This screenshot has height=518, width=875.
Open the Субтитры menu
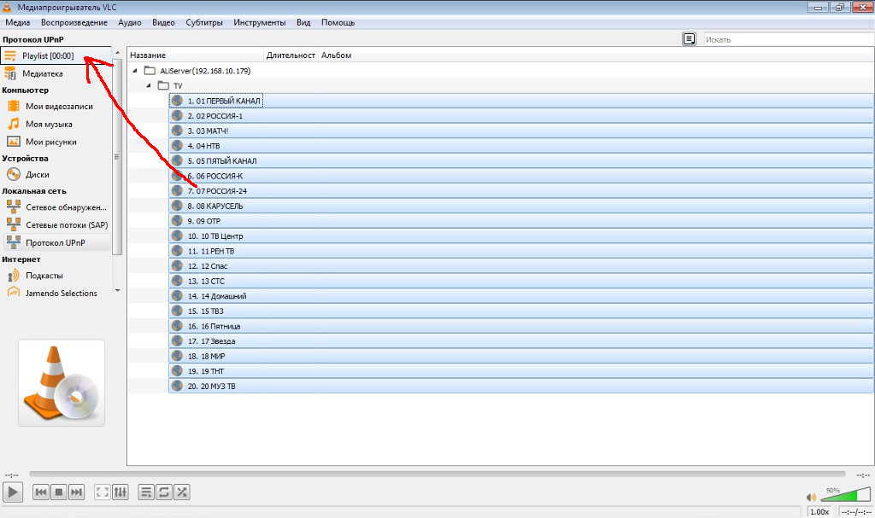click(204, 22)
